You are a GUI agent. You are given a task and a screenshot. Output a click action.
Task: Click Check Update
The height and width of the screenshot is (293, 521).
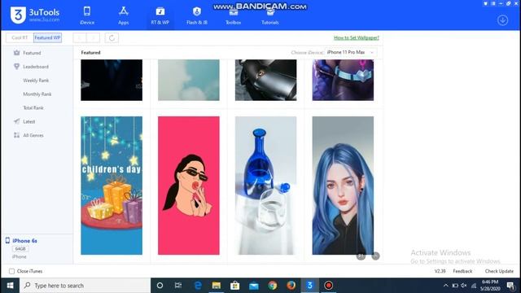click(x=499, y=271)
